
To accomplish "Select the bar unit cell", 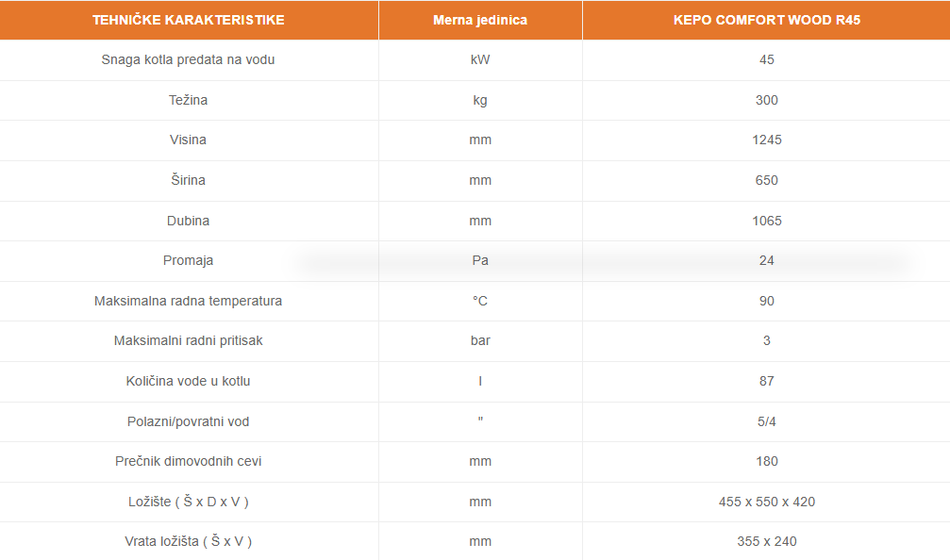I will [x=480, y=340].
